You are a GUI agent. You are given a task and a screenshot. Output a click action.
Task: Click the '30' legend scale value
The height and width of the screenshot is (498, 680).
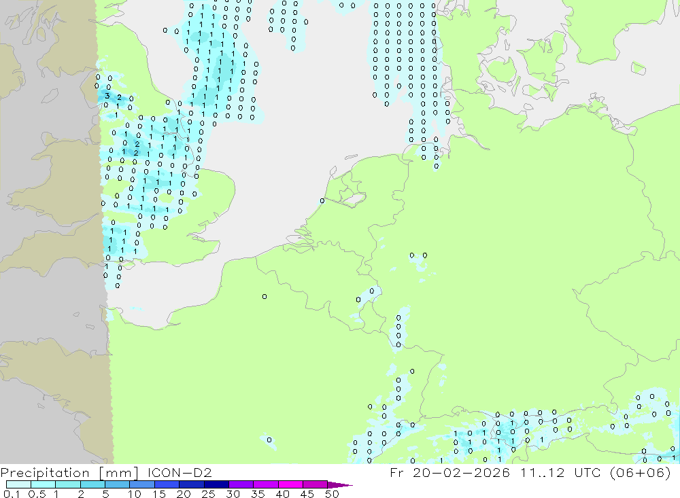[233, 494]
